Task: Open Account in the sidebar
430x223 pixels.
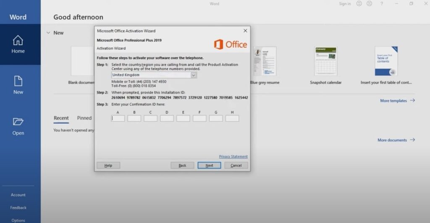Action: 18,195
